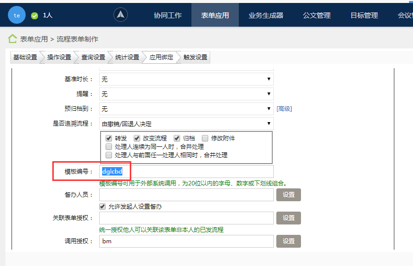This screenshot has height=266, width=413.
Task: Expand the 基准时长 dropdown
Action: (186, 79)
